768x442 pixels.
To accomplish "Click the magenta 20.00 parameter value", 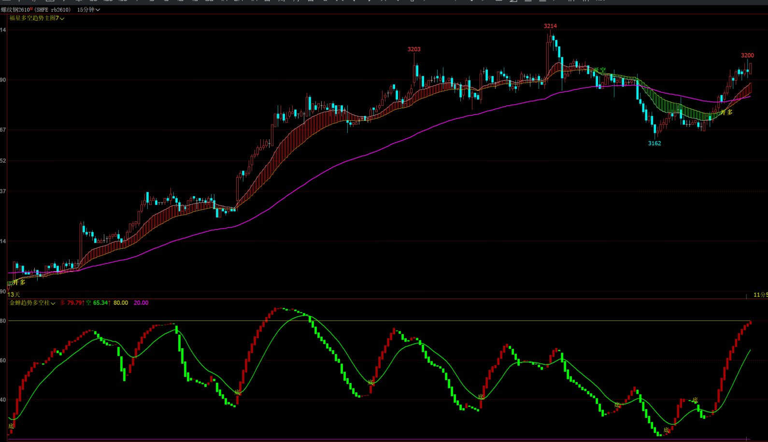I will point(141,303).
